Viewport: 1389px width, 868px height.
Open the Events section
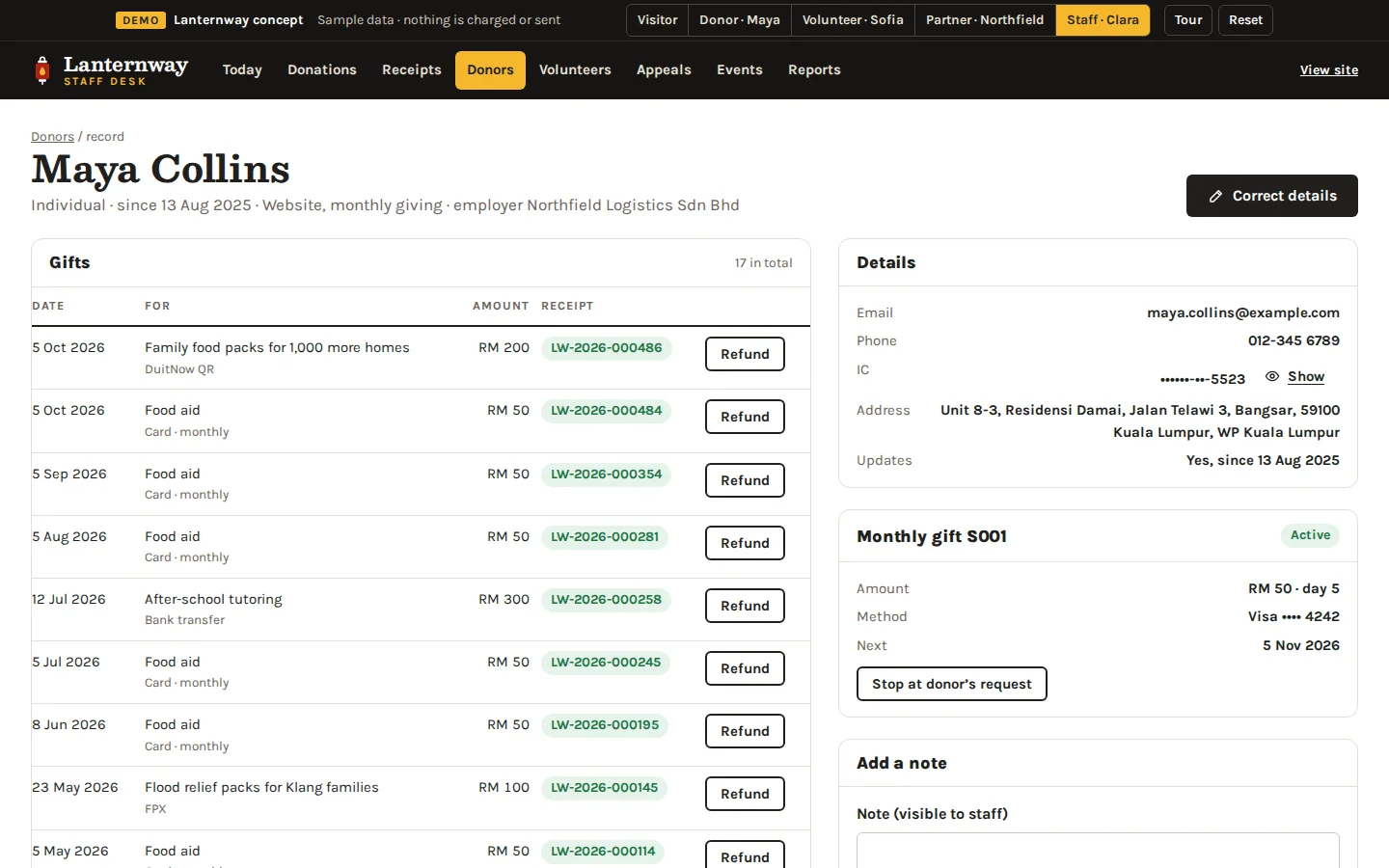(740, 70)
